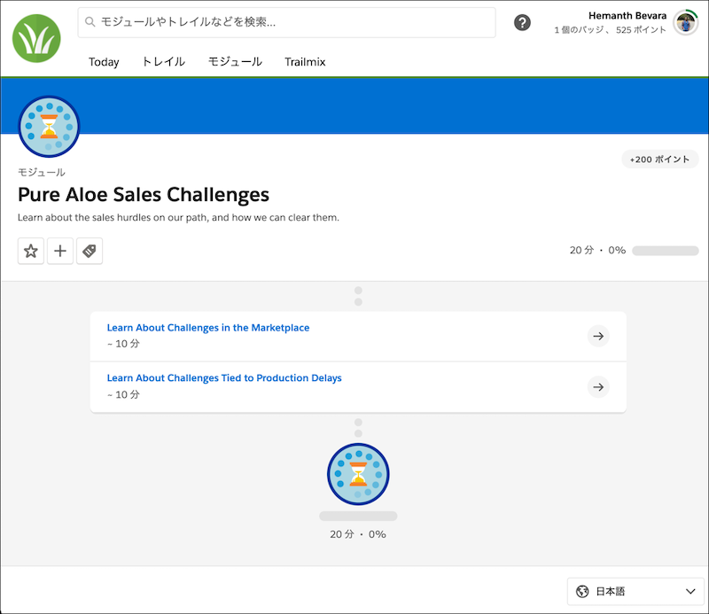The width and height of the screenshot is (709, 614).
Task: Open the tag icon button
Action: [90, 251]
